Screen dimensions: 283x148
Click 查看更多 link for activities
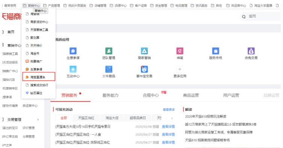(169, 109)
